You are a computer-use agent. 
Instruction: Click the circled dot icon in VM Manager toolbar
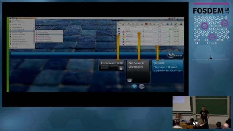point(129,24)
